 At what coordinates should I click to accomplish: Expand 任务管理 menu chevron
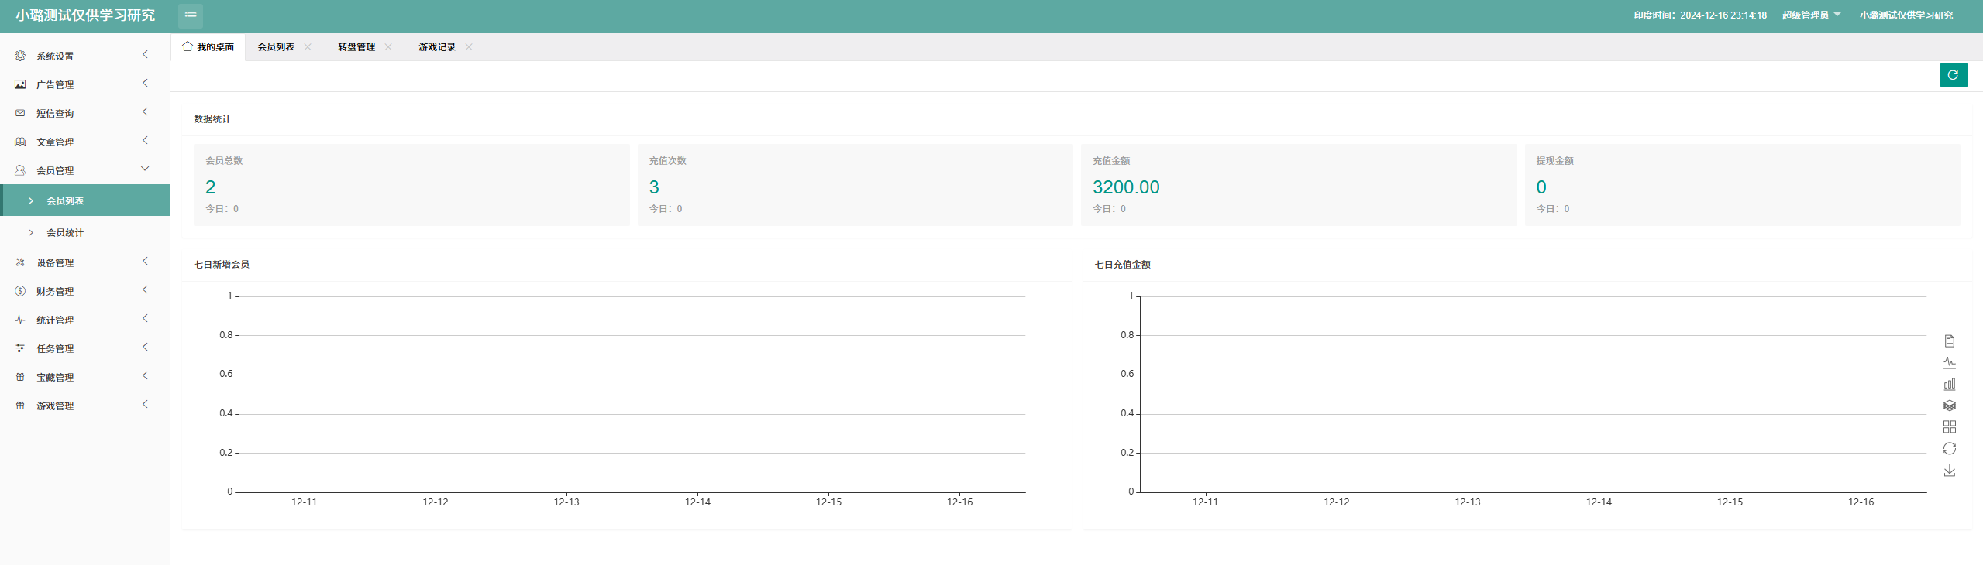[x=145, y=347]
